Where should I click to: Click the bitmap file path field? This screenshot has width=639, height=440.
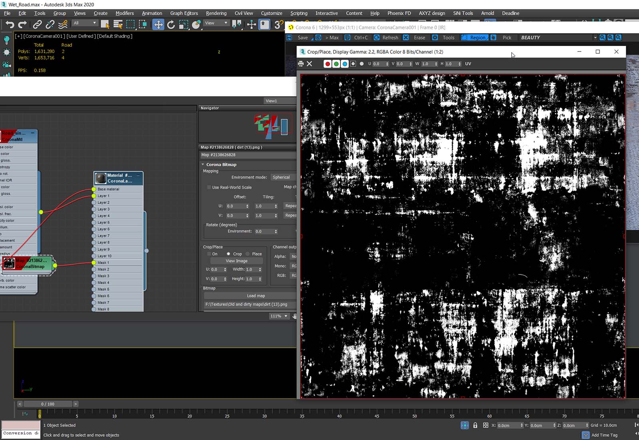[250, 304]
